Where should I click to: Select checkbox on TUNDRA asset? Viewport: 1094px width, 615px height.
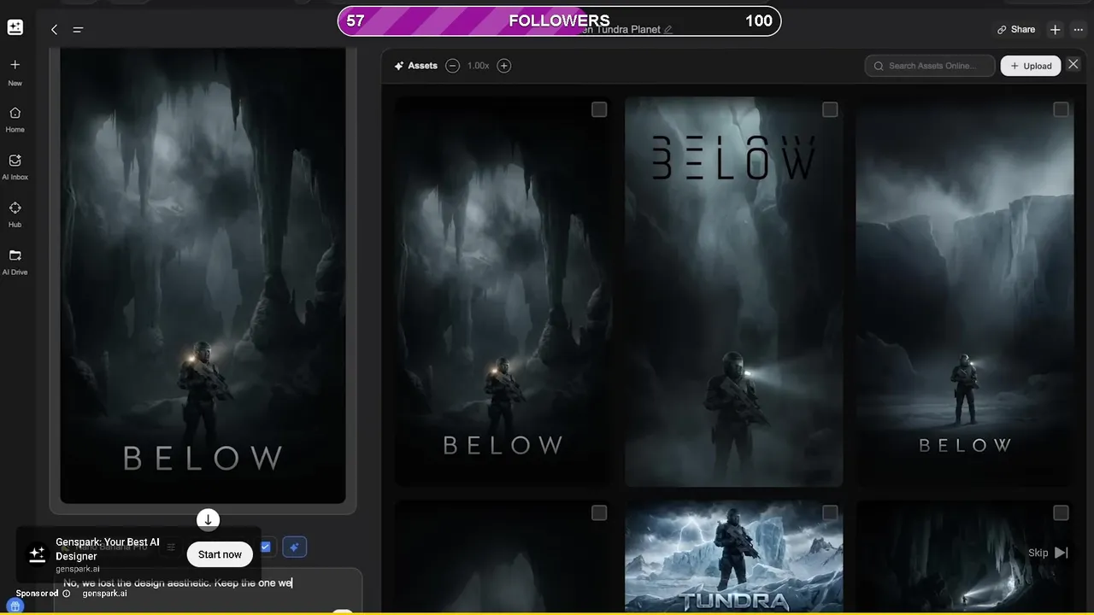830,512
